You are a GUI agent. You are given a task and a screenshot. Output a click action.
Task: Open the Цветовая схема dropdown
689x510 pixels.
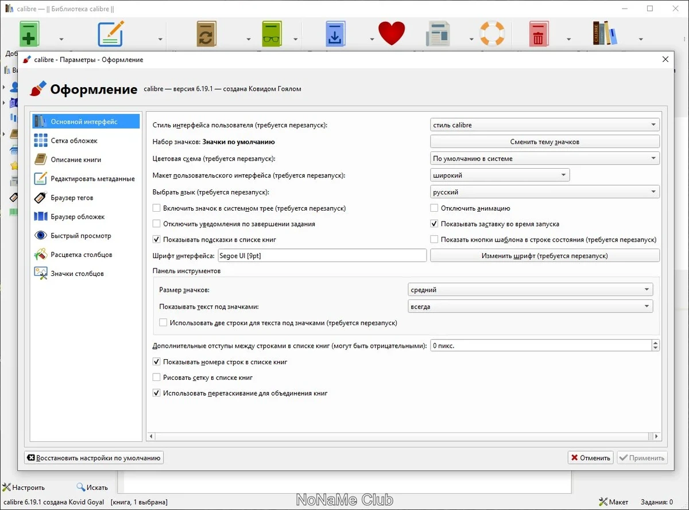click(x=545, y=158)
